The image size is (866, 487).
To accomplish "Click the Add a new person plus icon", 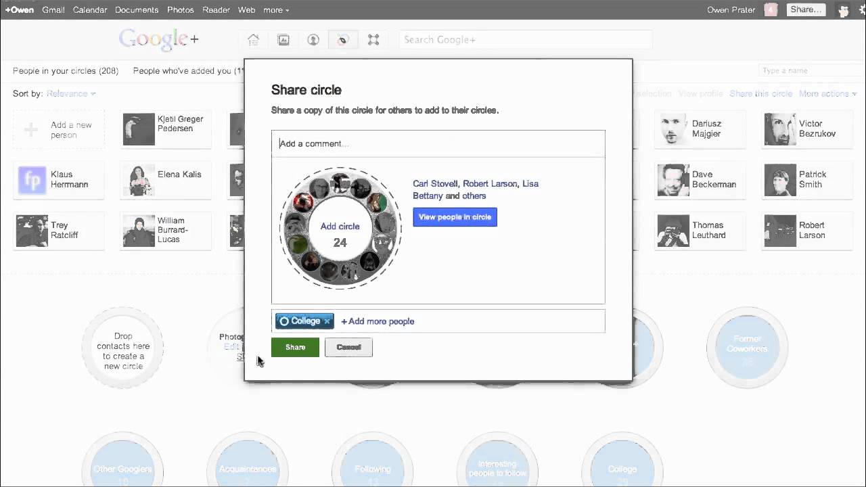I will click(30, 129).
